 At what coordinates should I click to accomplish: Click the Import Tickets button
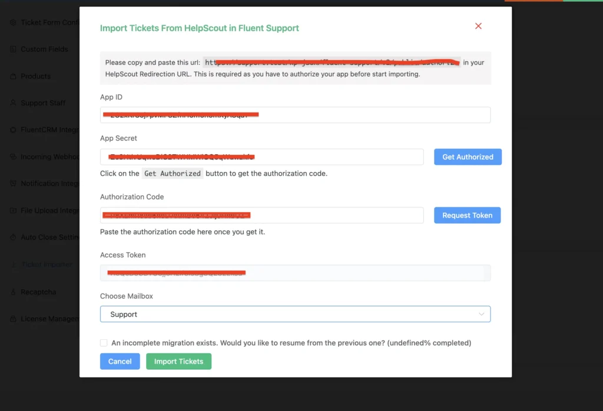(179, 362)
